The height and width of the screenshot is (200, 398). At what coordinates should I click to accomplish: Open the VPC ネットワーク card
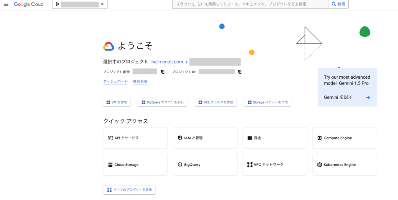click(275, 165)
